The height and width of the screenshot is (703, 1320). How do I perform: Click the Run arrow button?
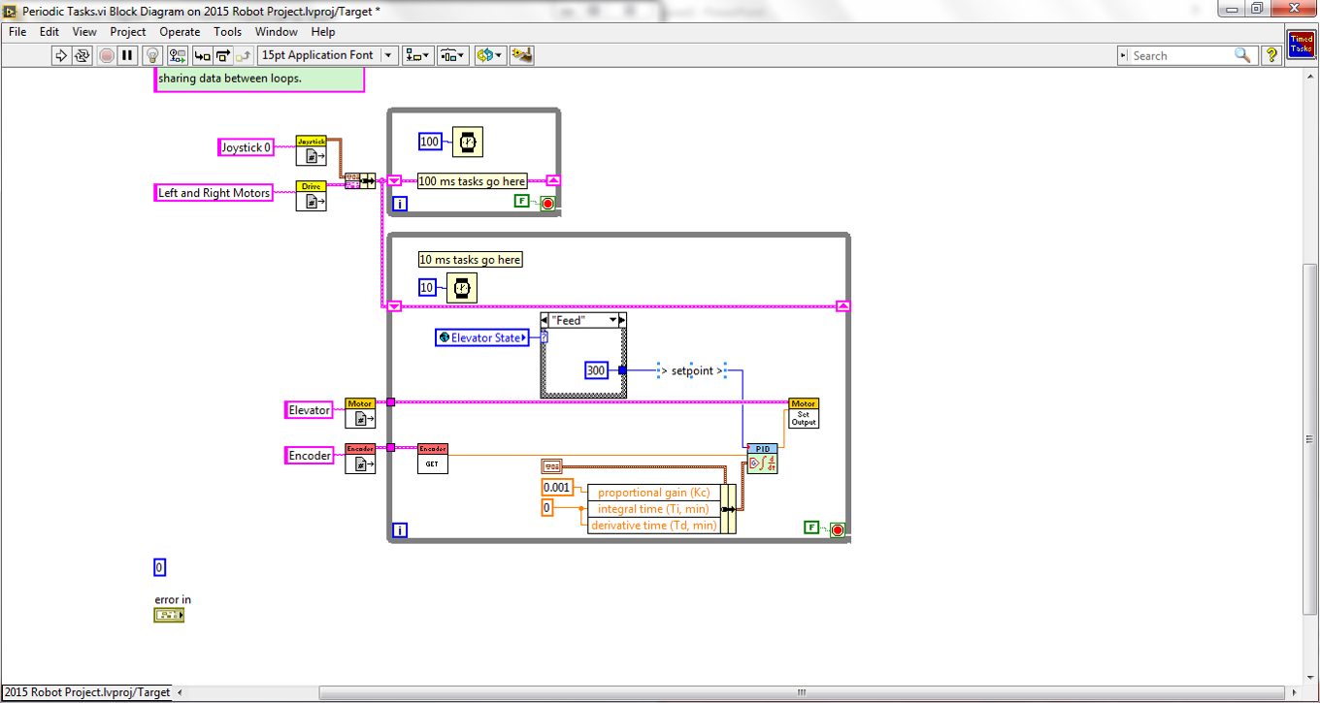pos(61,56)
